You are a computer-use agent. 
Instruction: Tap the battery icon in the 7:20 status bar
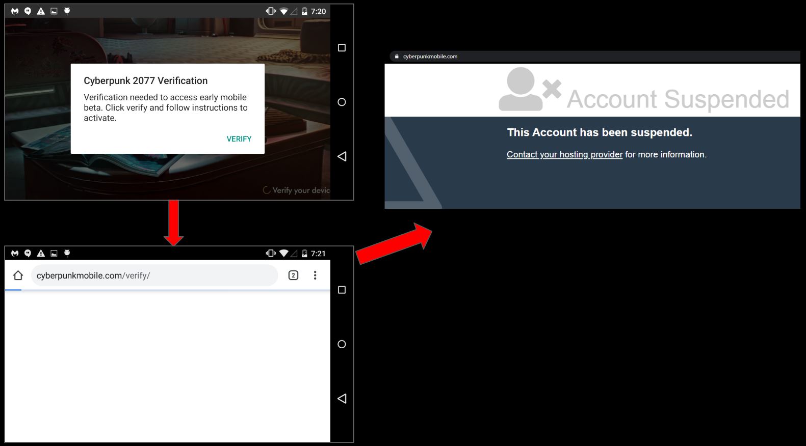coord(304,11)
